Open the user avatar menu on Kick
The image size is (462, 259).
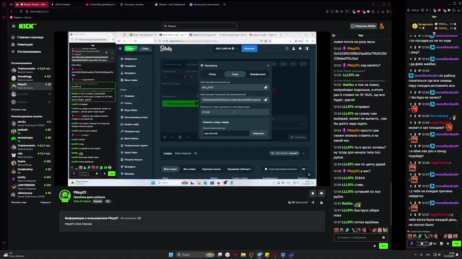click(x=381, y=26)
